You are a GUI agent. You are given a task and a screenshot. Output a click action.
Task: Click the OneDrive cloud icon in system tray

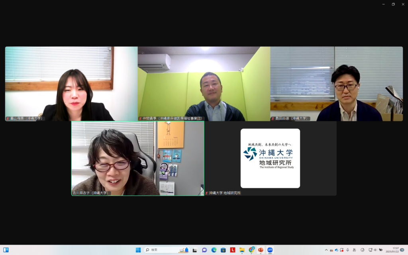pos(337,250)
